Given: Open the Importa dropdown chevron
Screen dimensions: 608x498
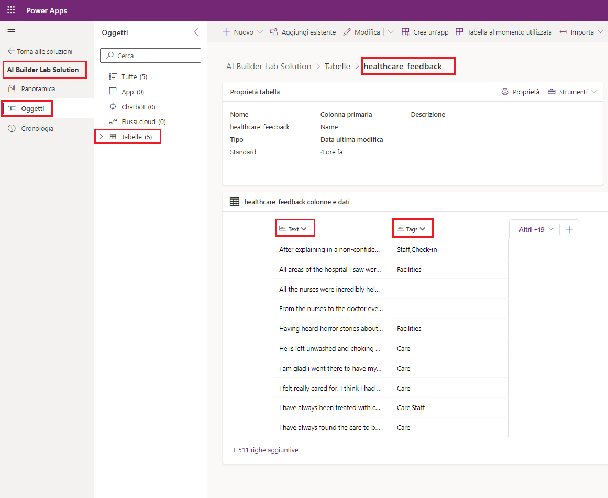Looking at the screenshot, I should point(600,32).
